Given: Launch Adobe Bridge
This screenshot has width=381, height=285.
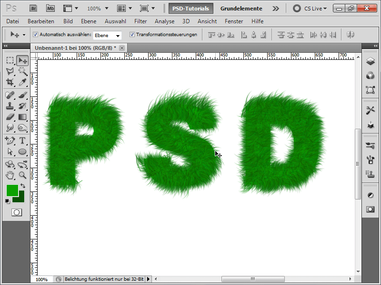Looking at the screenshot, I should pyautogui.click(x=33, y=9).
